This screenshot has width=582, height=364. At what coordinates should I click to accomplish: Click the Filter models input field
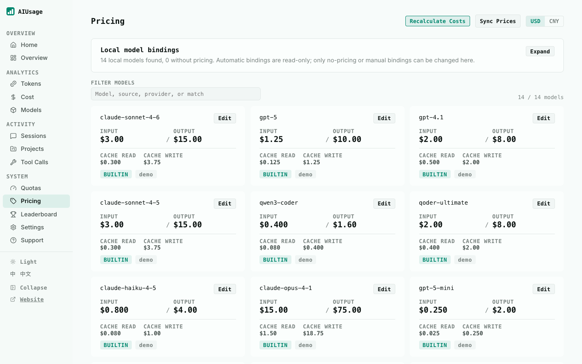click(x=176, y=94)
